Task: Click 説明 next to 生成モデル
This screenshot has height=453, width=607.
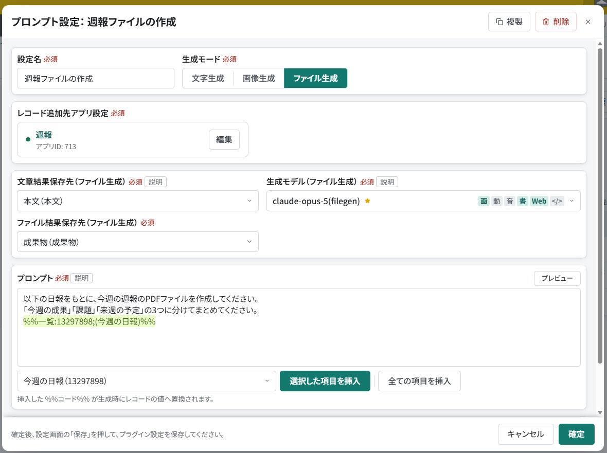Action: [x=387, y=182]
